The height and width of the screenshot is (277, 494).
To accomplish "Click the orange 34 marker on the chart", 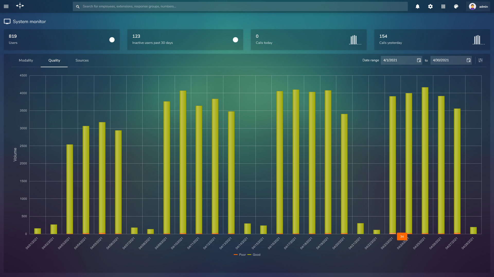I will [x=402, y=236].
